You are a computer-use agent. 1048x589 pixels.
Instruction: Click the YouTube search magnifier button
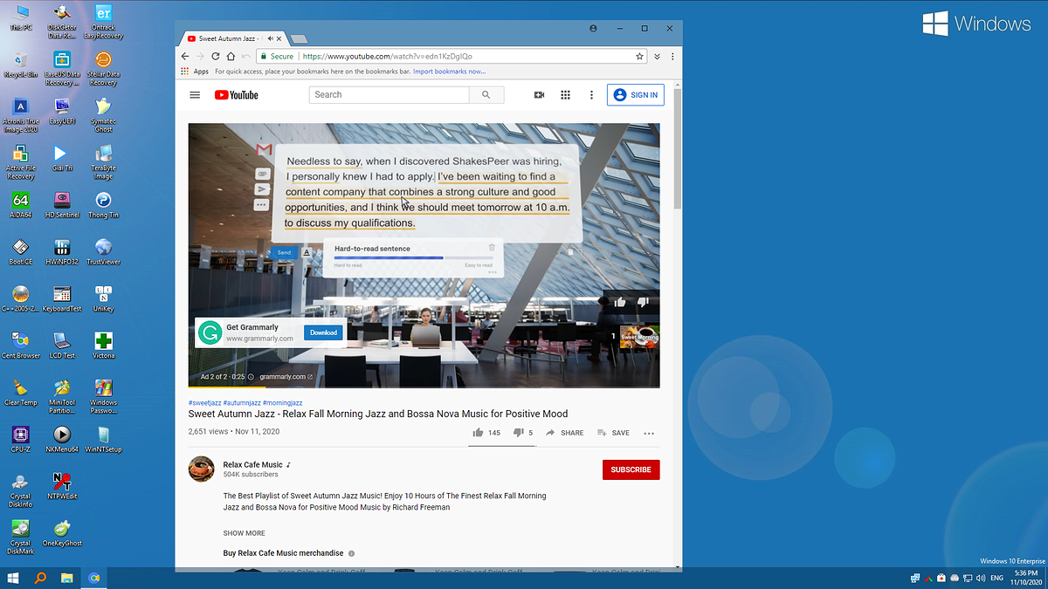[486, 95]
